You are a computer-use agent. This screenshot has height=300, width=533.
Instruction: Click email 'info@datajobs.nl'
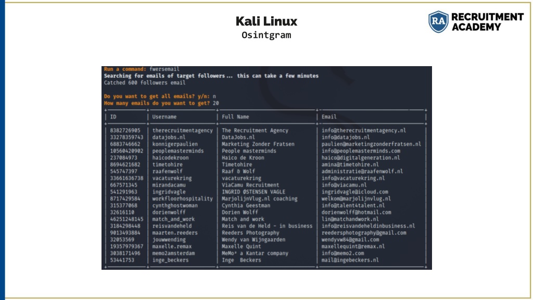(346, 137)
